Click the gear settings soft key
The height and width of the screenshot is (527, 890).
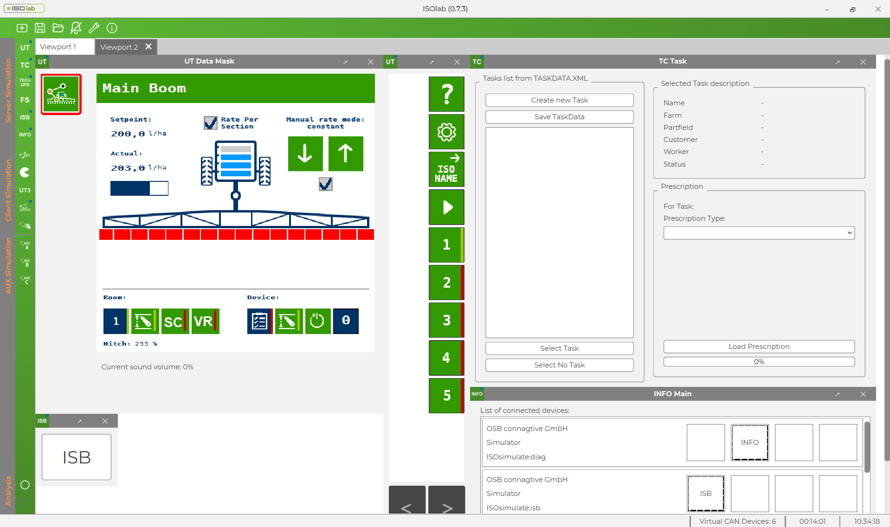pos(446,132)
